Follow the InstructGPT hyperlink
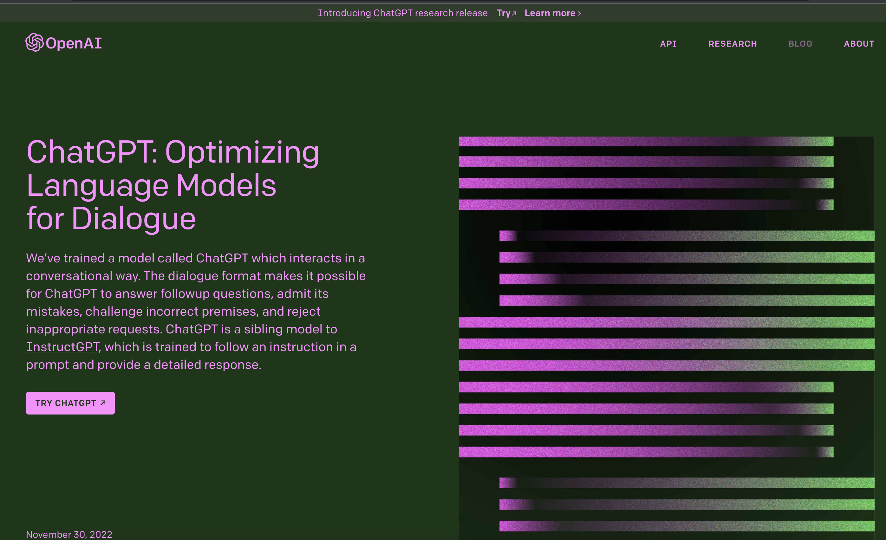886x540 pixels. click(x=62, y=347)
